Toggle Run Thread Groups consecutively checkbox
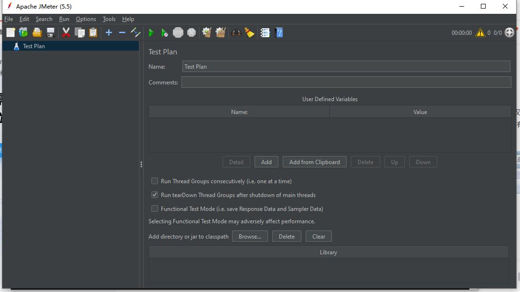The width and height of the screenshot is (520, 292). coord(155,181)
